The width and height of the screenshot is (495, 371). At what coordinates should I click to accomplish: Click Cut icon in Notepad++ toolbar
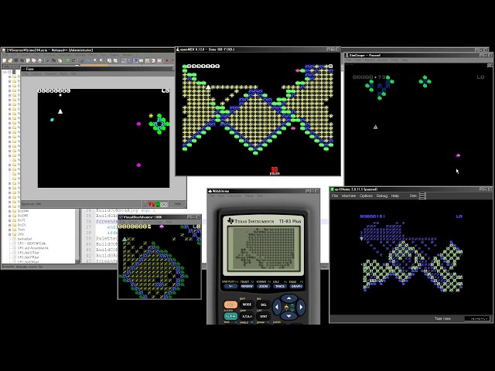tap(48, 60)
